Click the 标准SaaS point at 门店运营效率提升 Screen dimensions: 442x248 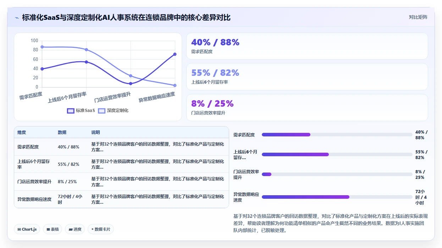pyautogui.click(x=131, y=84)
